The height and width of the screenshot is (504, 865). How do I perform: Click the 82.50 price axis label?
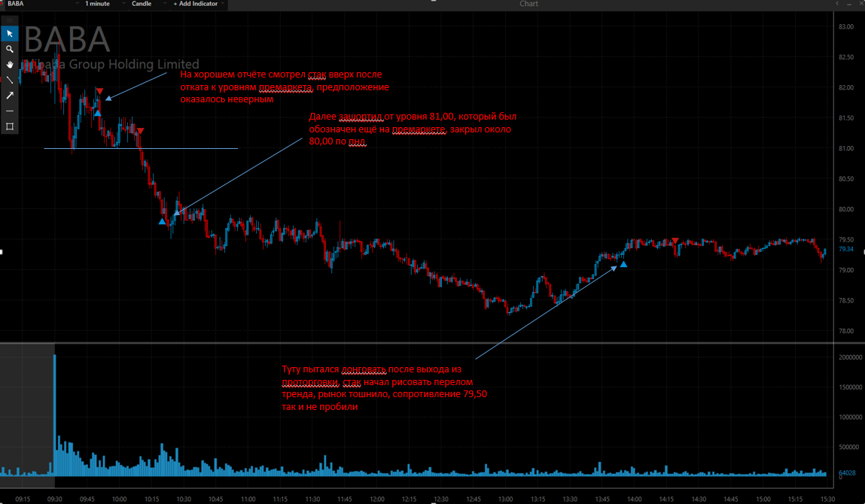coord(846,57)
